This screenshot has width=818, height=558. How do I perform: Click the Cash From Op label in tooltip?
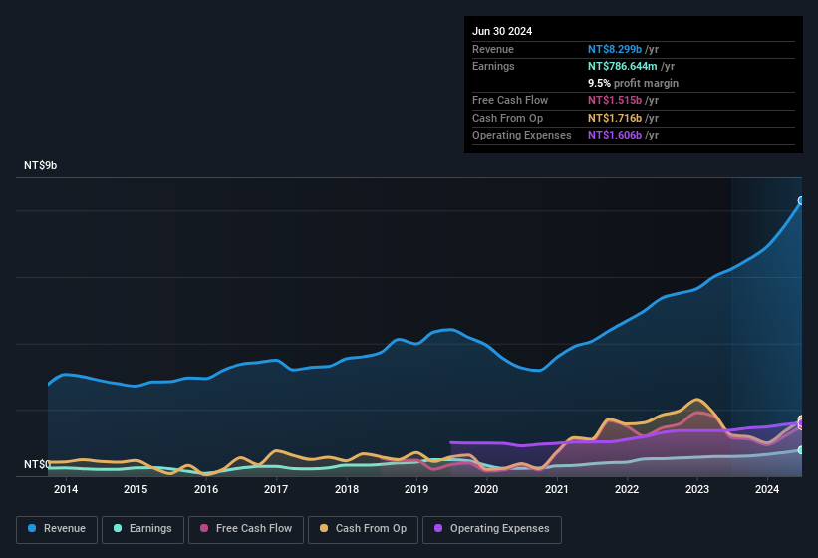tap(507, 118)
